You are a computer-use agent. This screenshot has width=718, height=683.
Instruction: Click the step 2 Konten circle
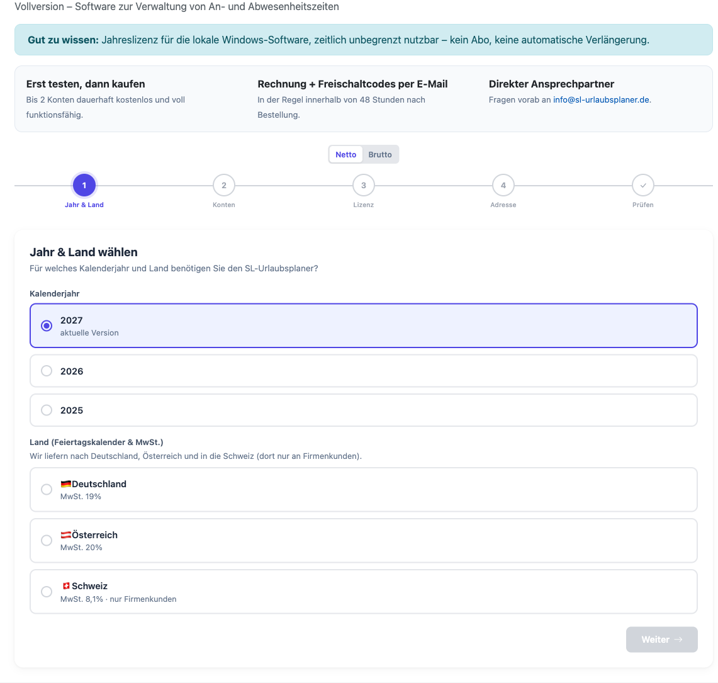[x=224, y=186]
